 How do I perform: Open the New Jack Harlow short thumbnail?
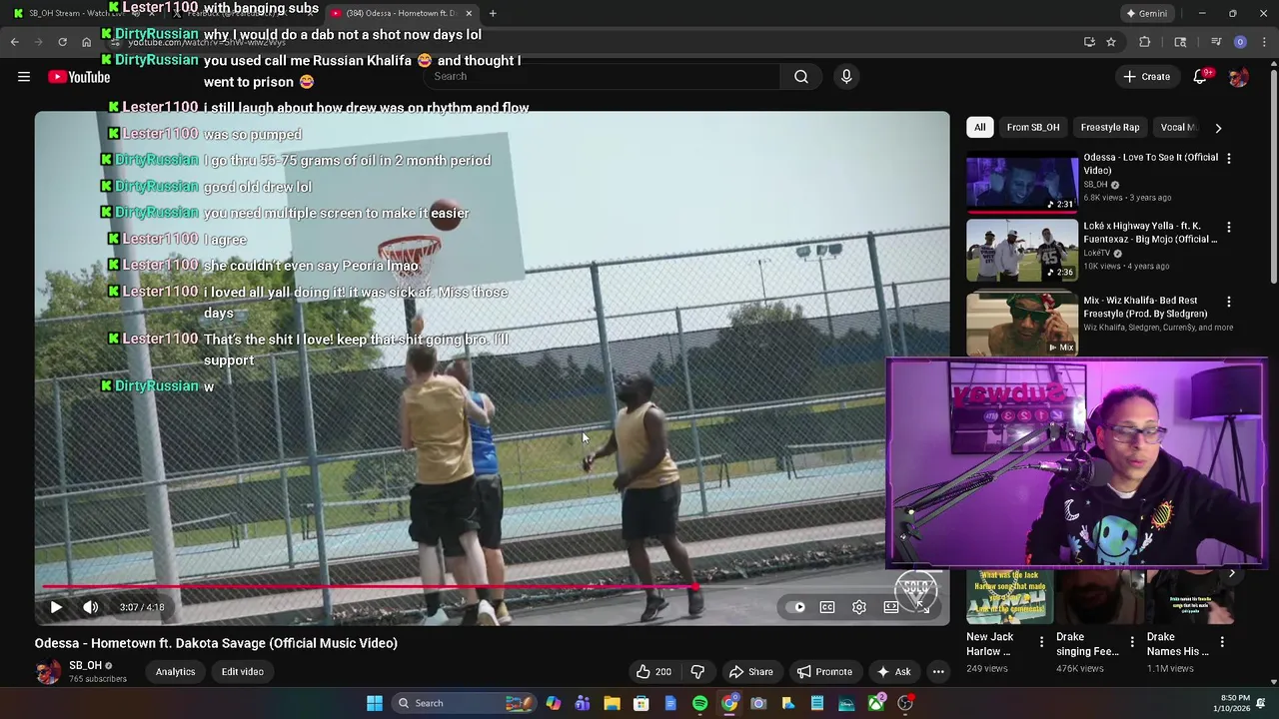tap(1009, 596)
